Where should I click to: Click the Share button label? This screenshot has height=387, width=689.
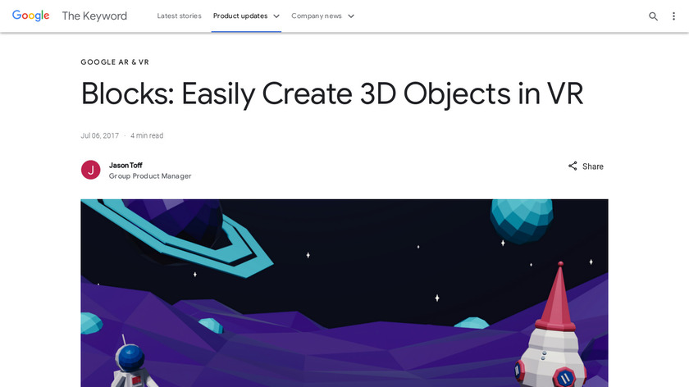(593, 166)
